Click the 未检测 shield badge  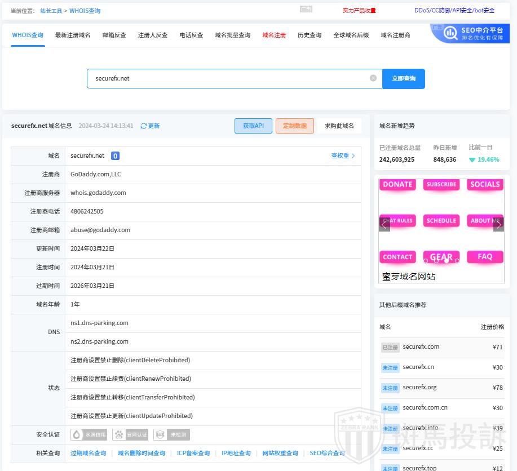(171, 434)
